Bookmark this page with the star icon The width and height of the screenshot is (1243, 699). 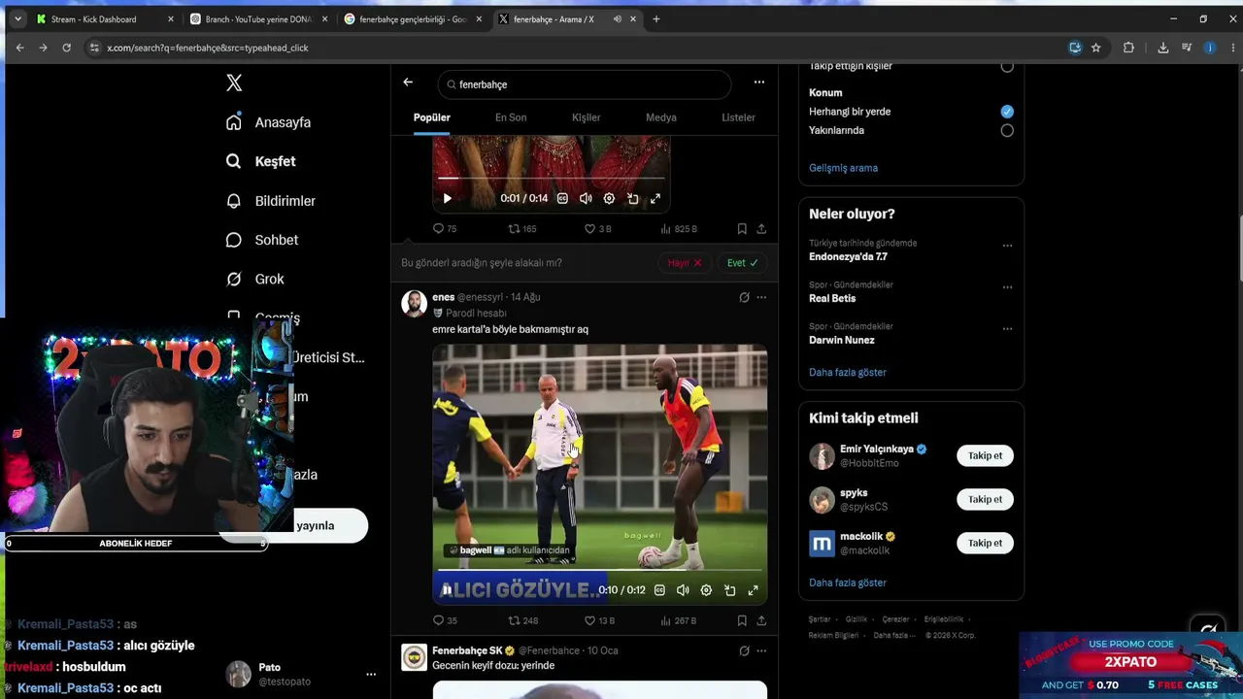1096,48
